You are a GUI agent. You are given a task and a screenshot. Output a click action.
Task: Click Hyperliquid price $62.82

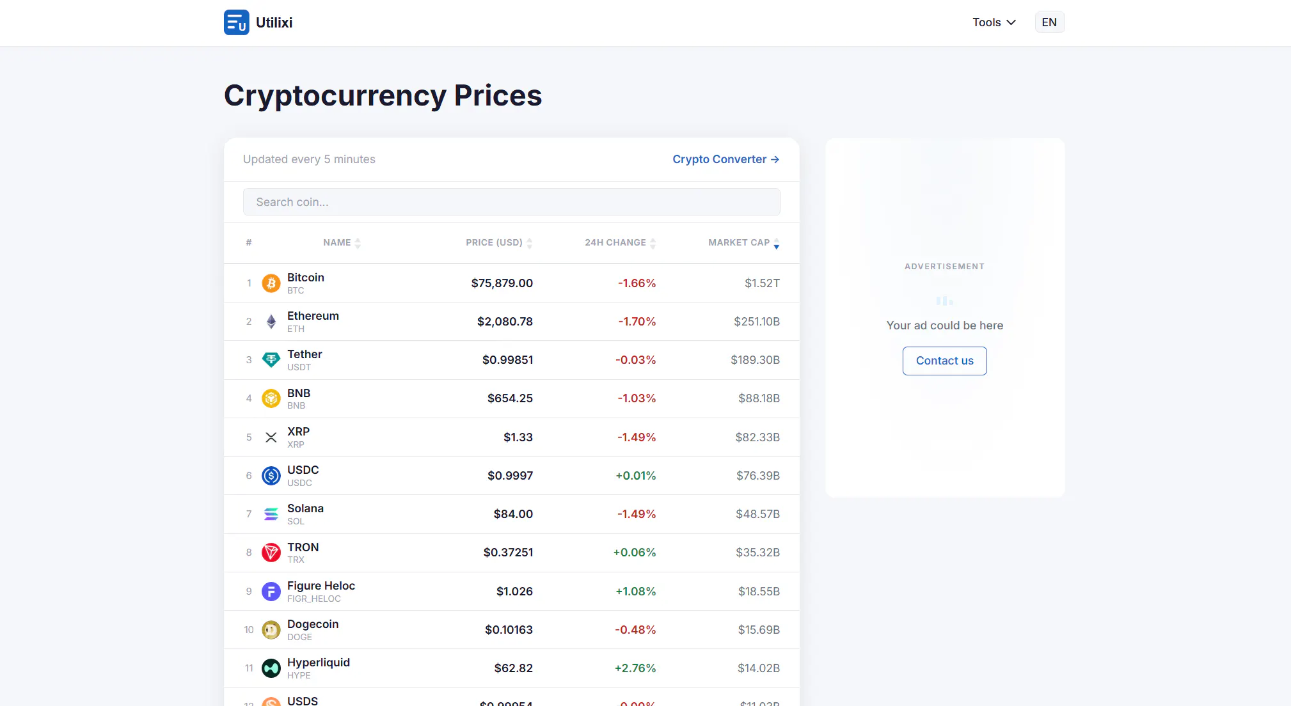tap(514, 668)
